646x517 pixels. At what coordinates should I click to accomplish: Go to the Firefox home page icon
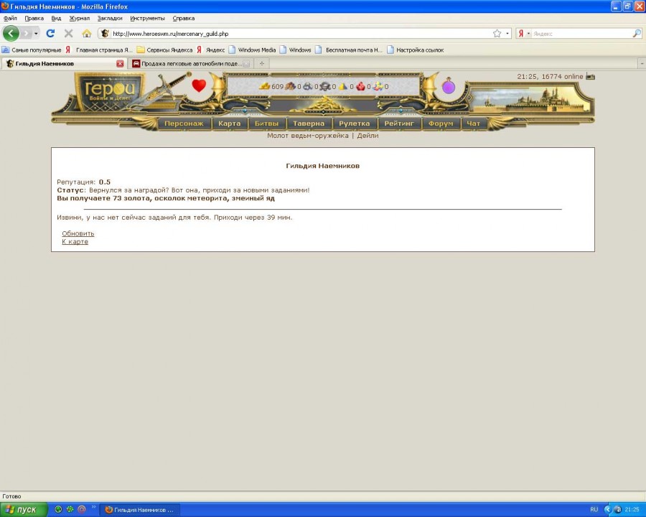87,34
